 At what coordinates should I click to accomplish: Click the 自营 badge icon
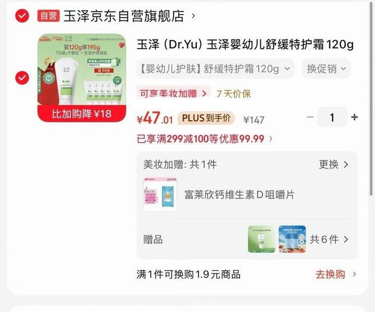[x=48, y=16]
